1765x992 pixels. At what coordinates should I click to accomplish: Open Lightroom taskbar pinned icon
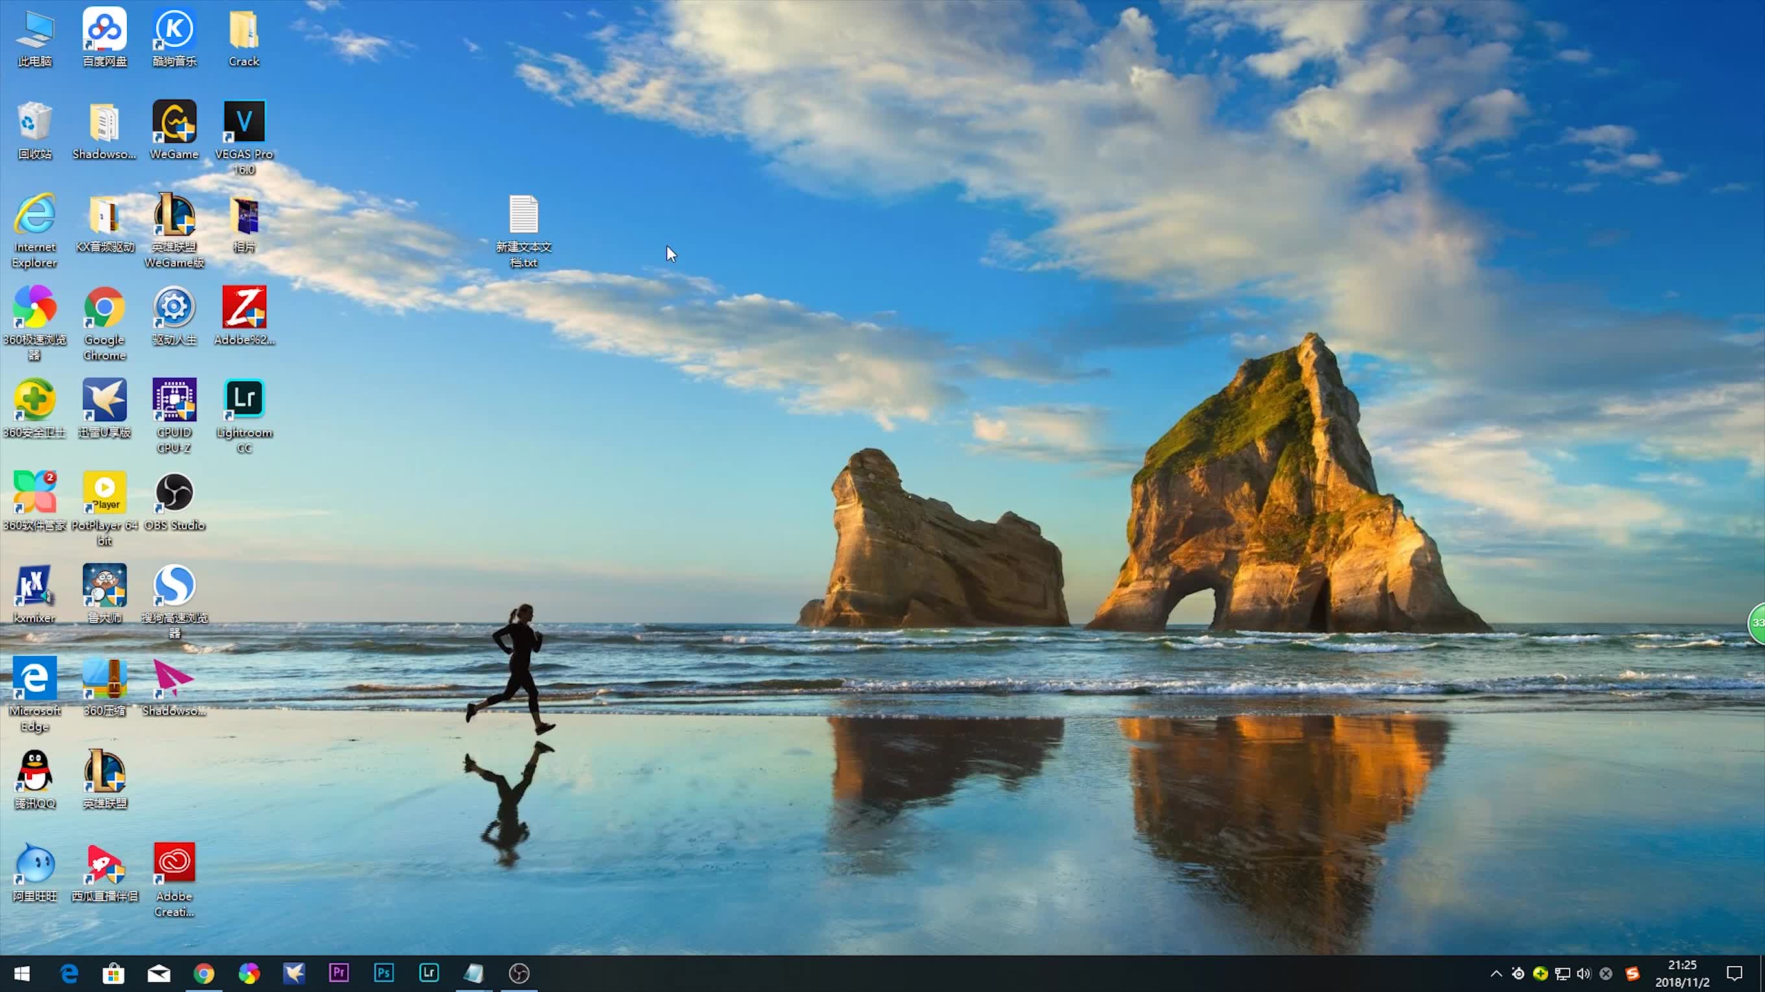pos(429,973)
